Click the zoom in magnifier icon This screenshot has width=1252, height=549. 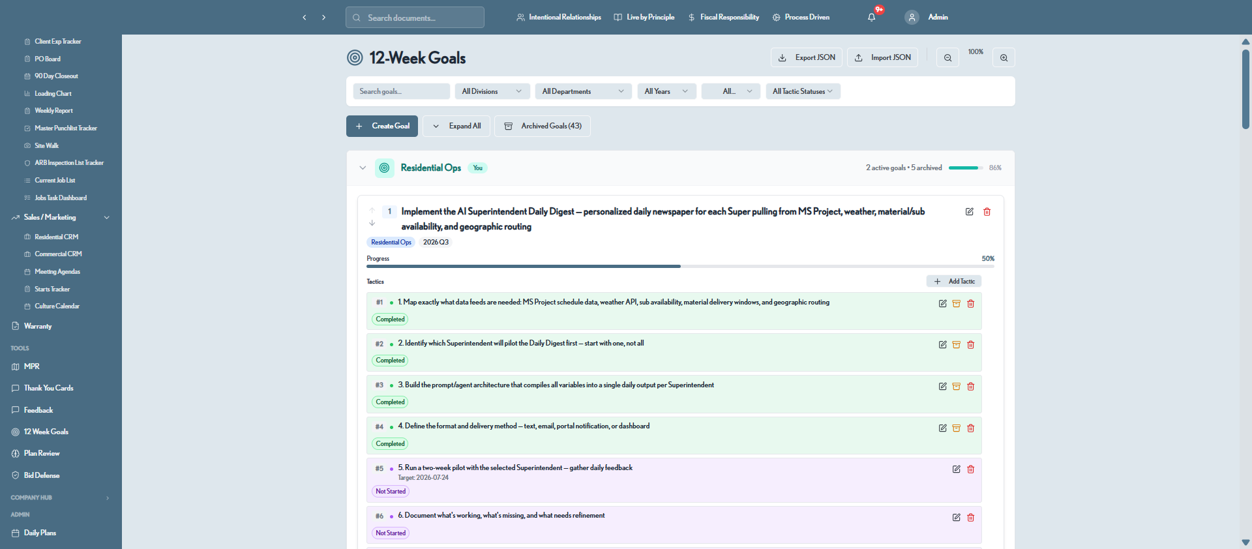tap(1004, 57)
